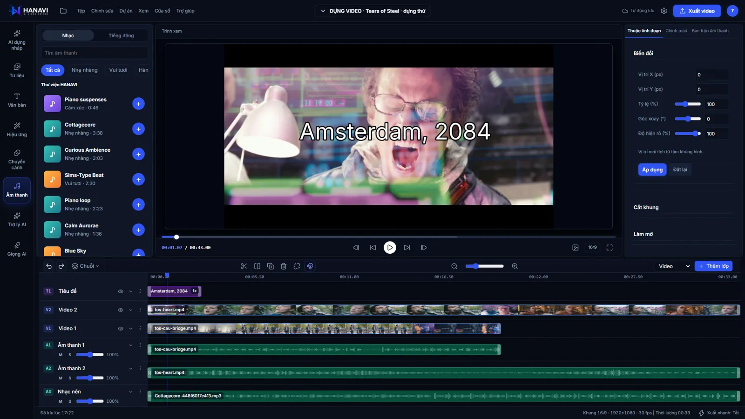Open the Giọng AI voice panel
The image size is (745, 419).
pyautogui.click(x=17, y=249)
